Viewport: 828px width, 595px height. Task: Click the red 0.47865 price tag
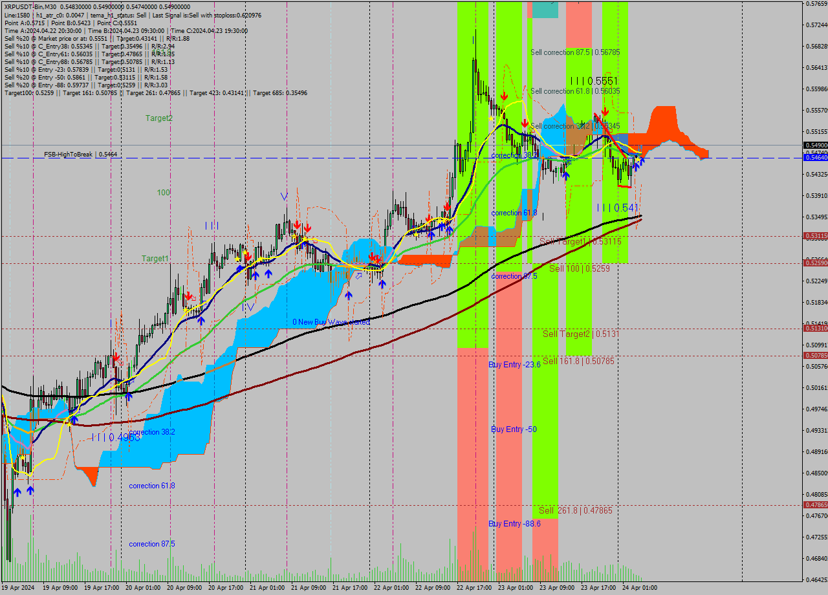coord(815,504)
